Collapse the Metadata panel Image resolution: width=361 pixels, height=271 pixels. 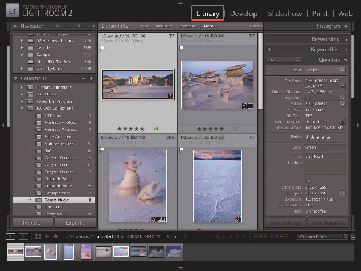pyautogui.click(x=346, y=60)
